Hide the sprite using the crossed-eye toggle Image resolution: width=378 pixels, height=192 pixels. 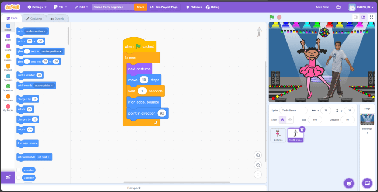tap(290, 120)
